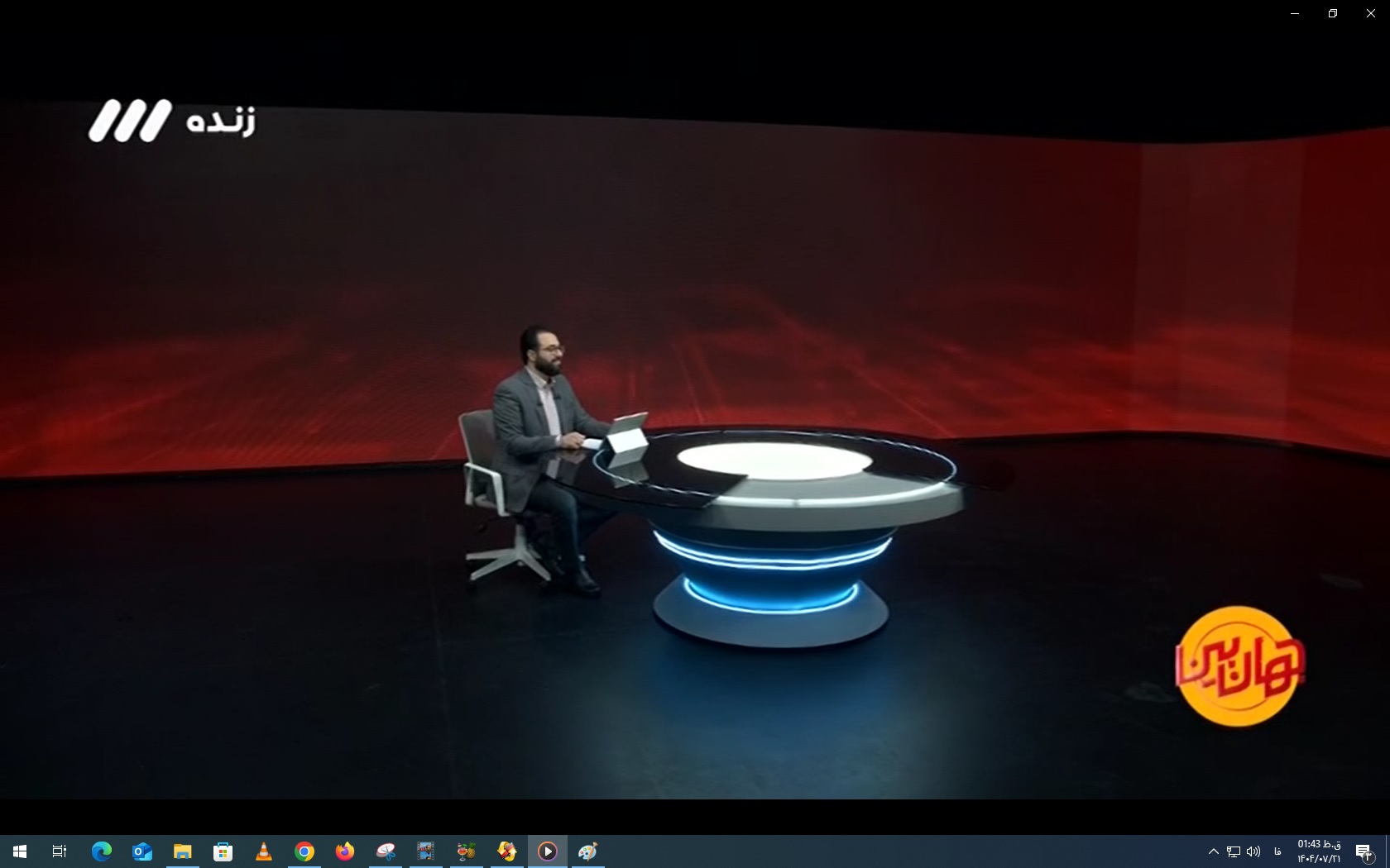
Task: Open Task View on the taskbar
Action: 60,851
